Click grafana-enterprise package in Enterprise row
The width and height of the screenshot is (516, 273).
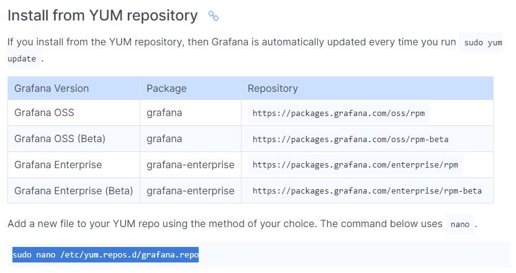[x=191, y=165]
